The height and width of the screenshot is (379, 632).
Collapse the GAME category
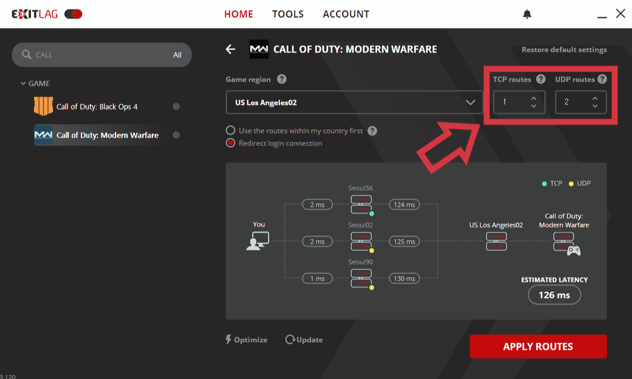[x=23, y=83]
